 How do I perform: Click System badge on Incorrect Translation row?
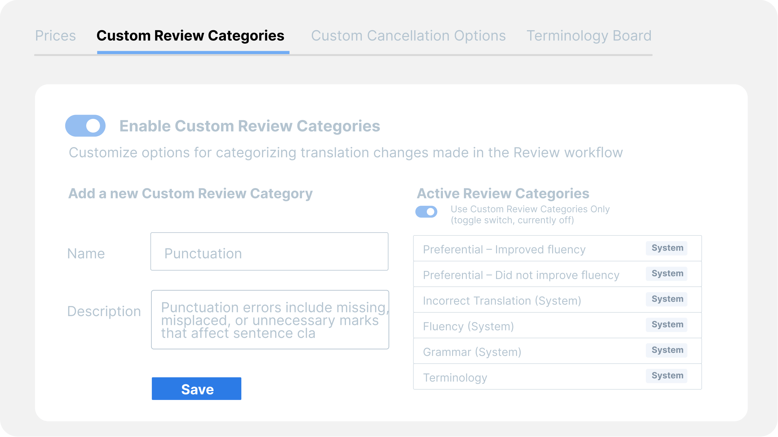pos(667,299)
